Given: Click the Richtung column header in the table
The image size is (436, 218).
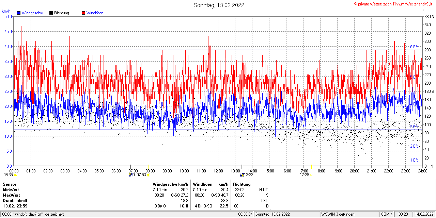Looking at the screenshot, I should pos(242,184).
